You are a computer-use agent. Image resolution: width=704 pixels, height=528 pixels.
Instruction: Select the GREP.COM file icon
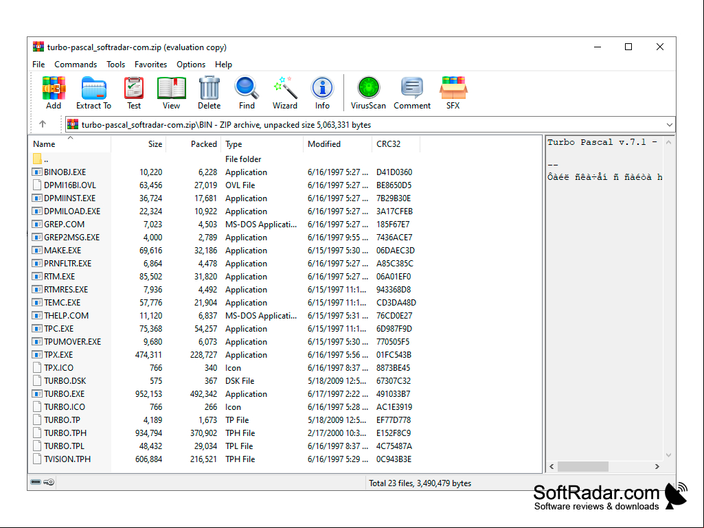(x=37, y=224)
